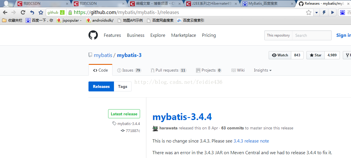This screenshot has height=158, width=351.
Task: Bookmark page with the star at address bar end
Action: (x=309, y=13)
